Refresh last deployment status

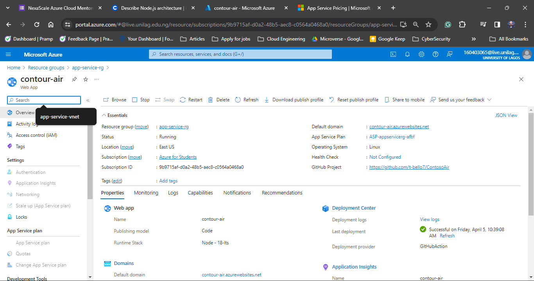(447, 236)
